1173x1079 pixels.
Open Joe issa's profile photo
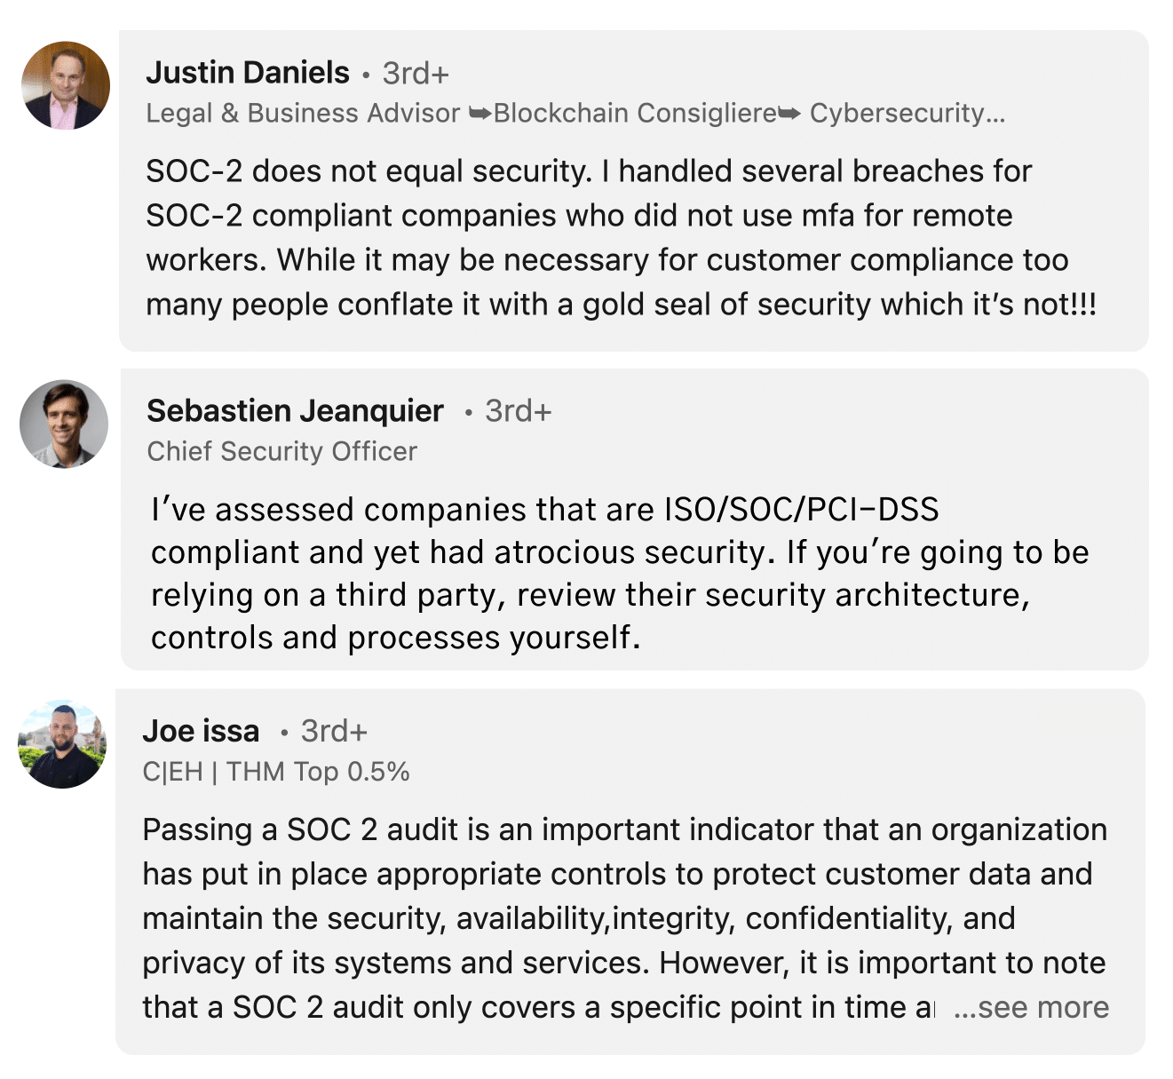(62, 744)
